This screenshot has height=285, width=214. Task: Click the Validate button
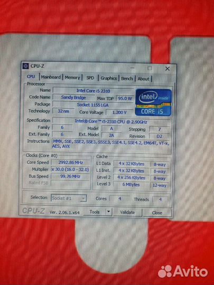point(127,212)
